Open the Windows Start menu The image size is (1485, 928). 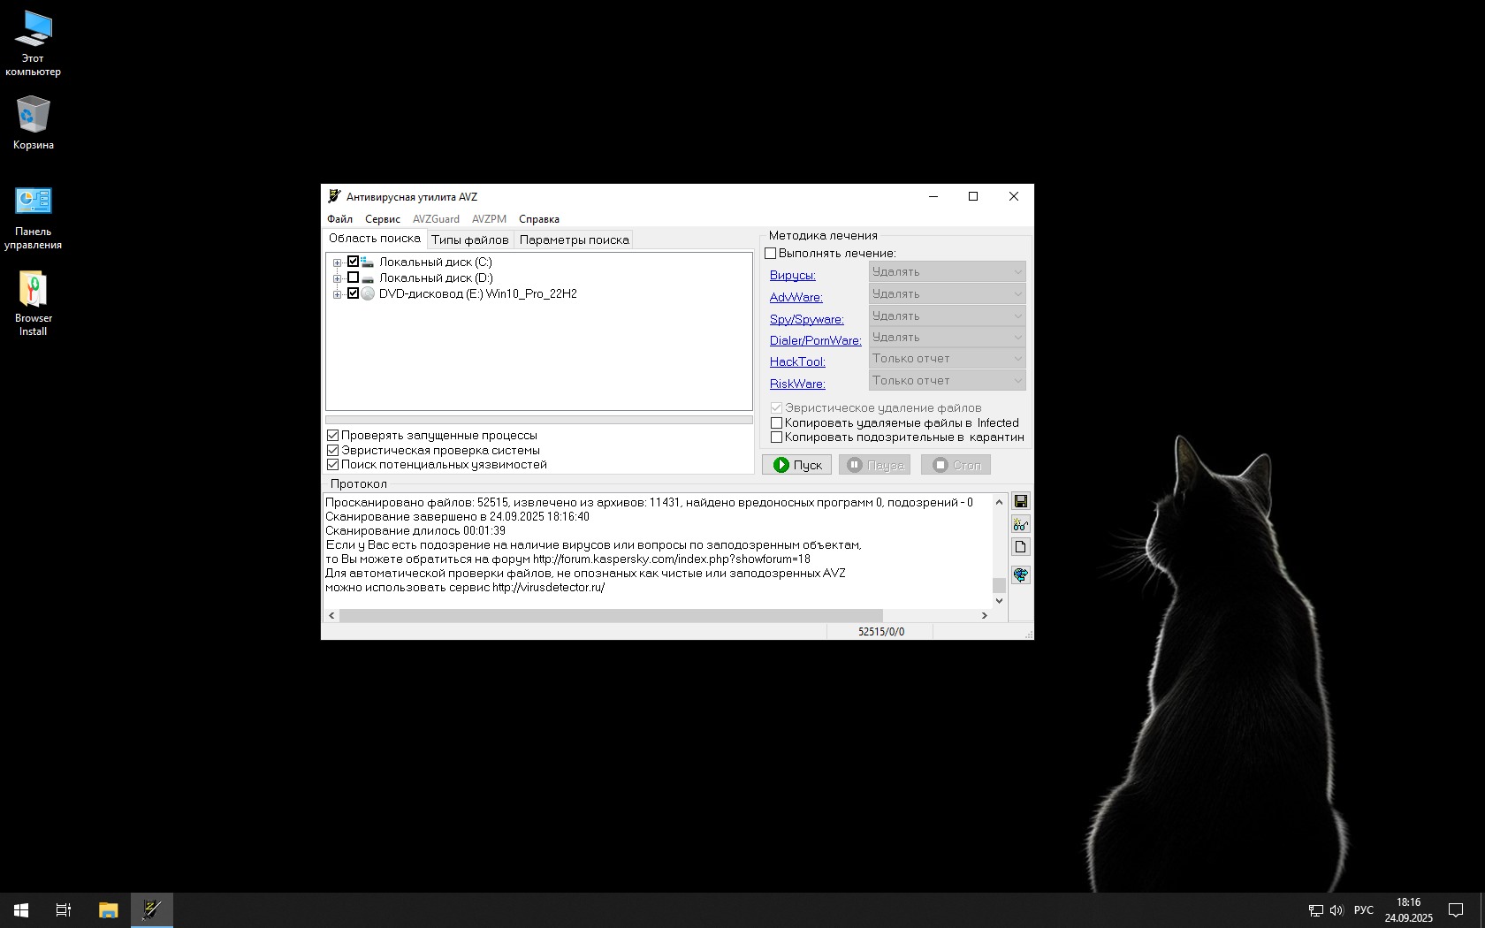coord(21,910)
